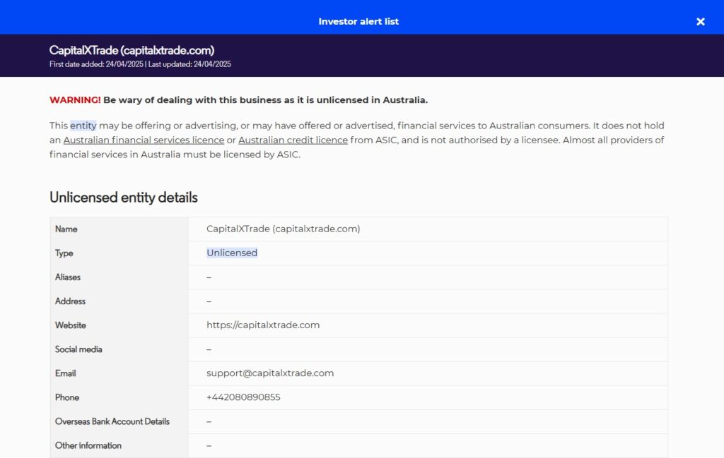
Task: Click the Unlicensed entity details heading
Action: coord(124,198)
